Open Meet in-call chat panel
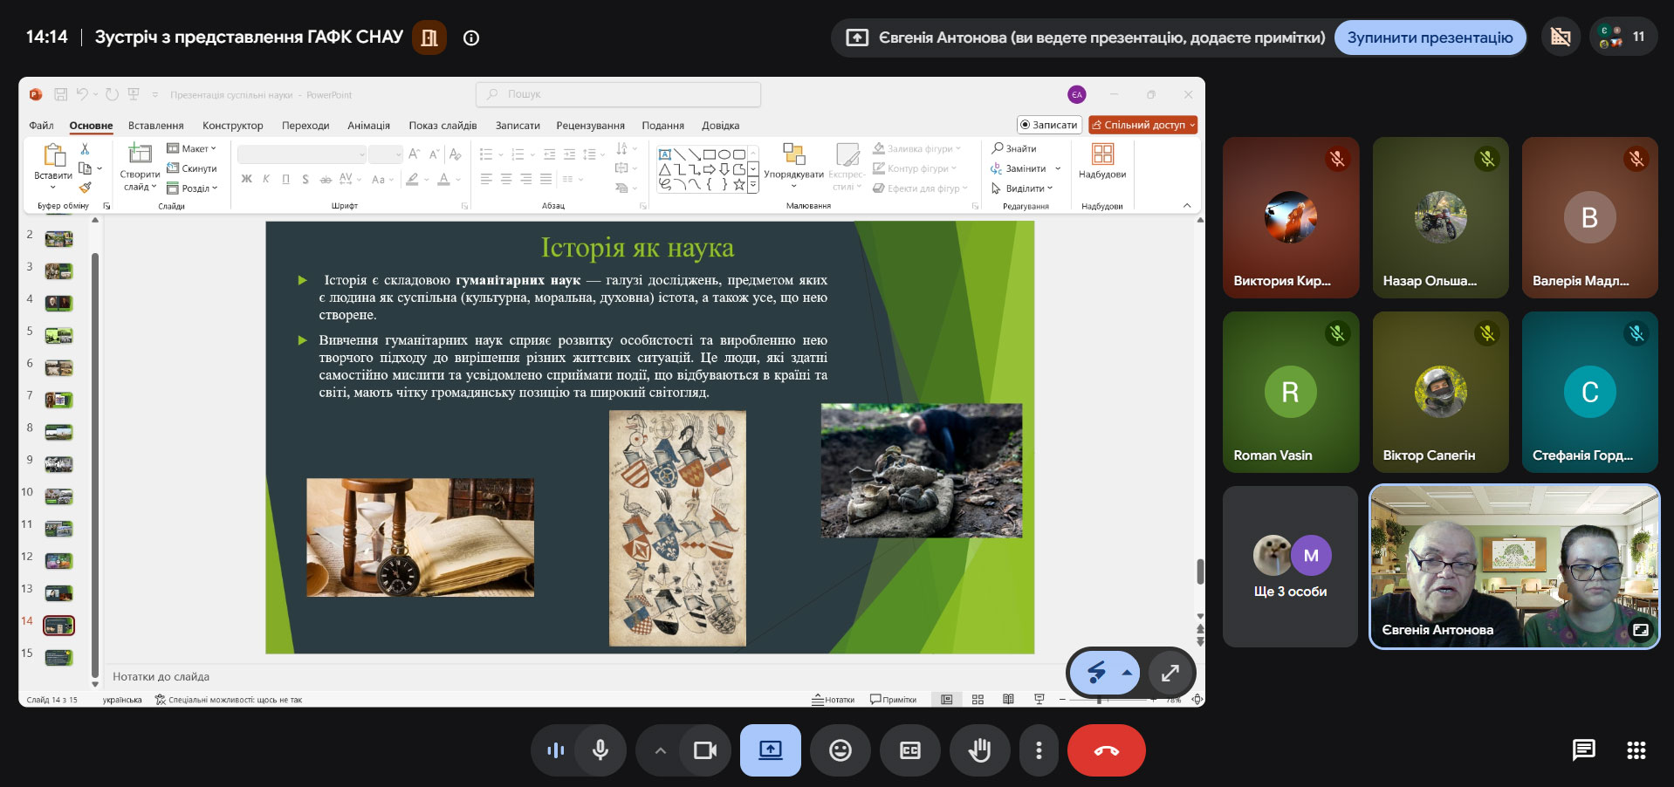The height and width of the screenshot is (787, 1674). point(1583,750)
